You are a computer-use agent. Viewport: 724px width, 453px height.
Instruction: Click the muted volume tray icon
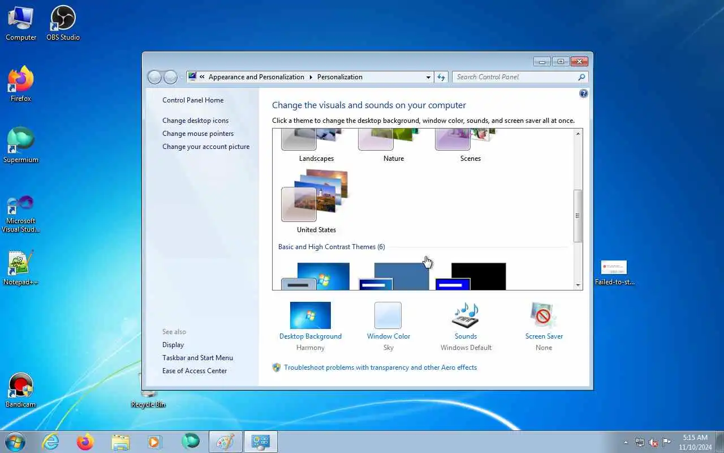[x=653, y=442]
